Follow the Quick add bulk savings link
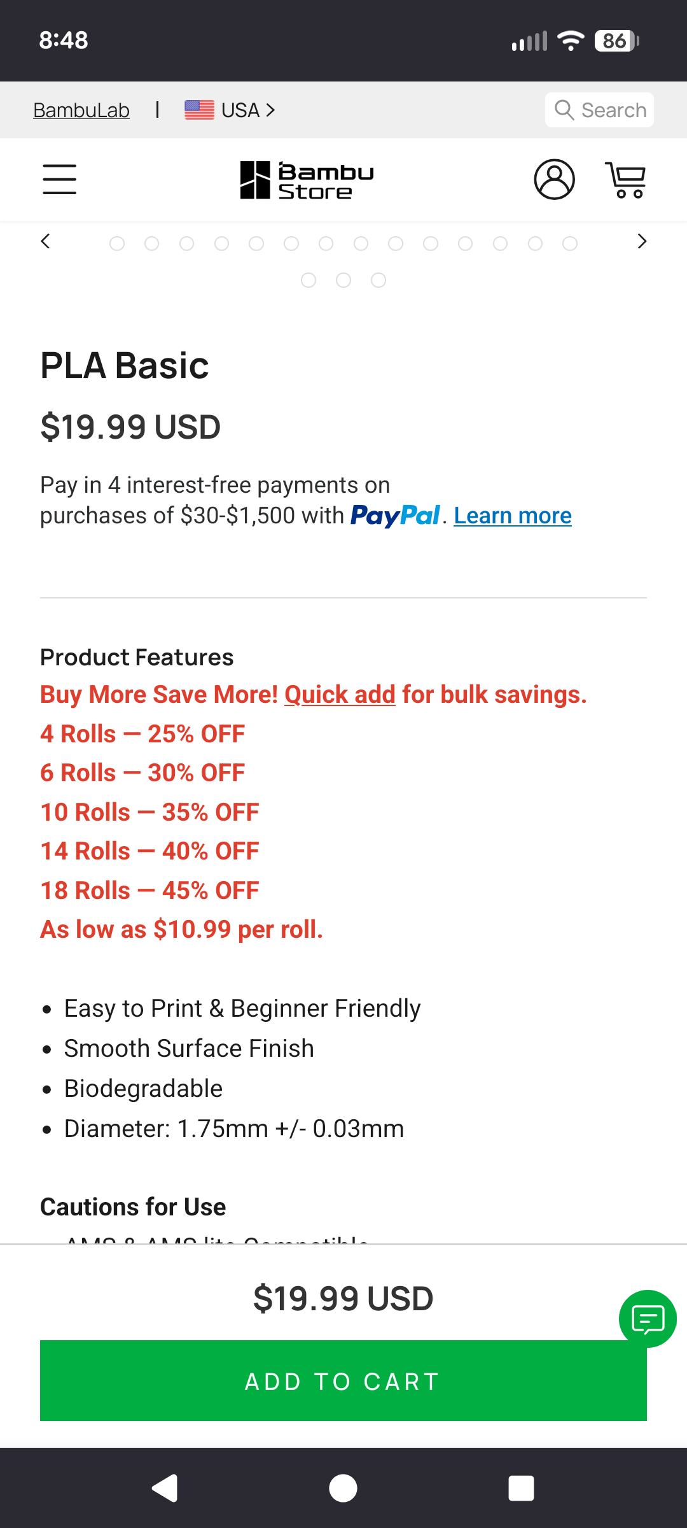The image size is (687, 1528). [340, 695]
